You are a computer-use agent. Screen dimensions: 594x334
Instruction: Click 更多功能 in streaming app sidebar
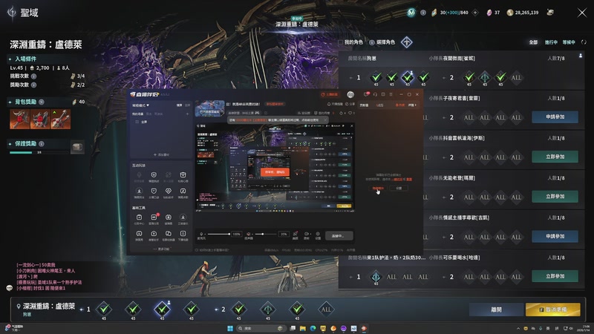[161, 249]
